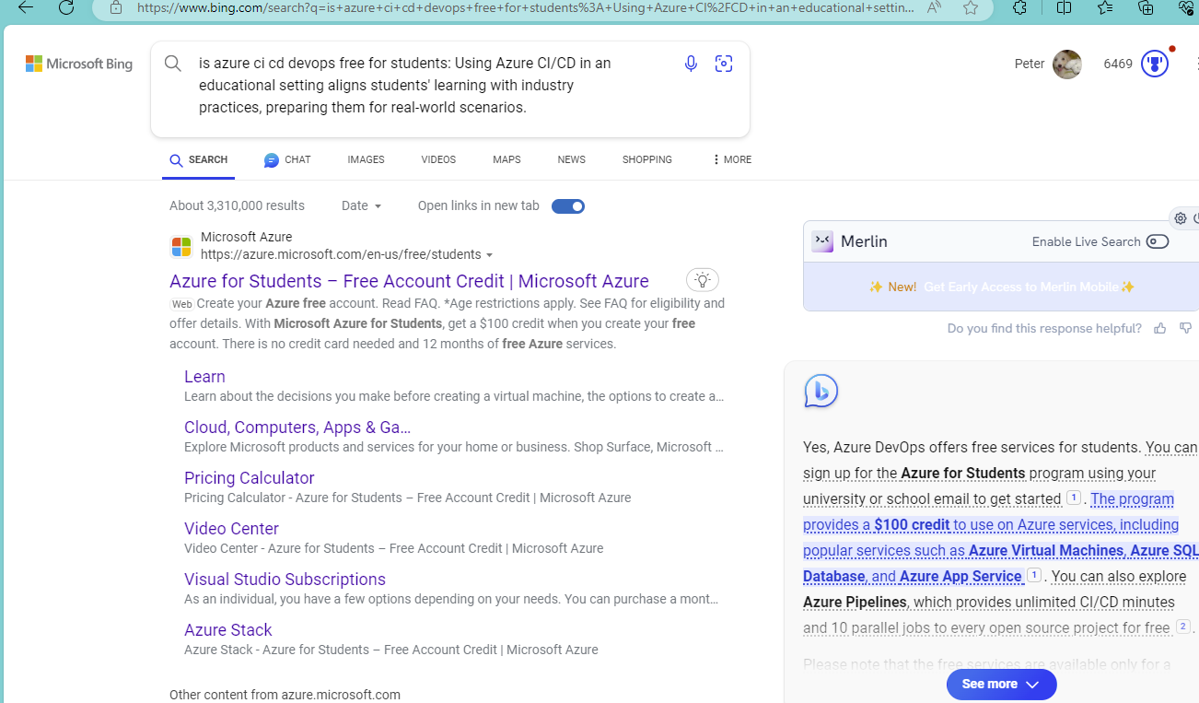Viewport: 1199px width, 703px height.
Task: Open citation 1 after 'get started'
Action: pos(1074,498)
